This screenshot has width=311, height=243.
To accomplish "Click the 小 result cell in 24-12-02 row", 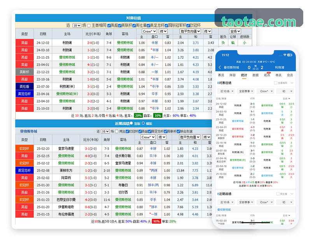I will tap(245, 43).
